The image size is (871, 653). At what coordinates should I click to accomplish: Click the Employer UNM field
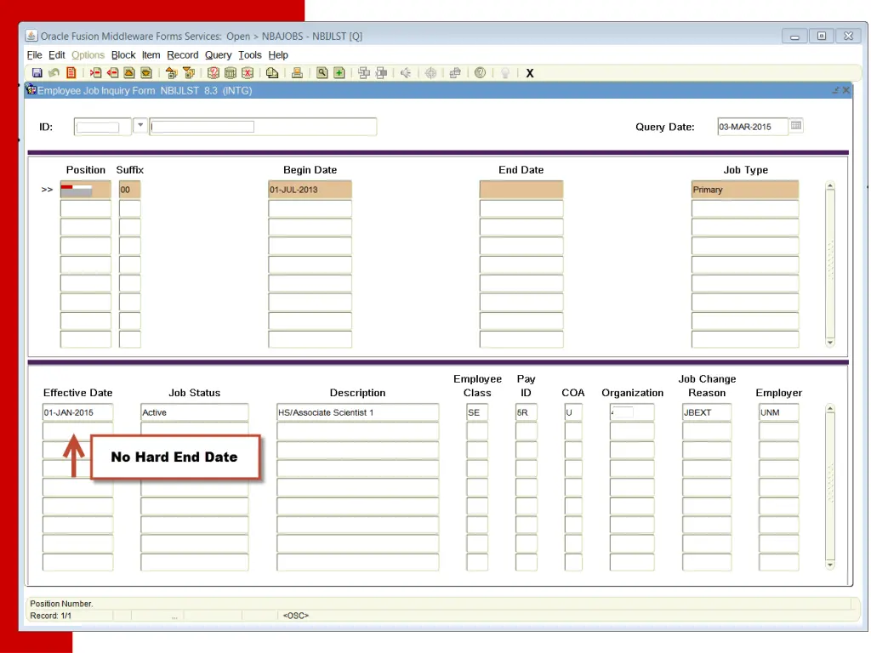tap(779, 412)
